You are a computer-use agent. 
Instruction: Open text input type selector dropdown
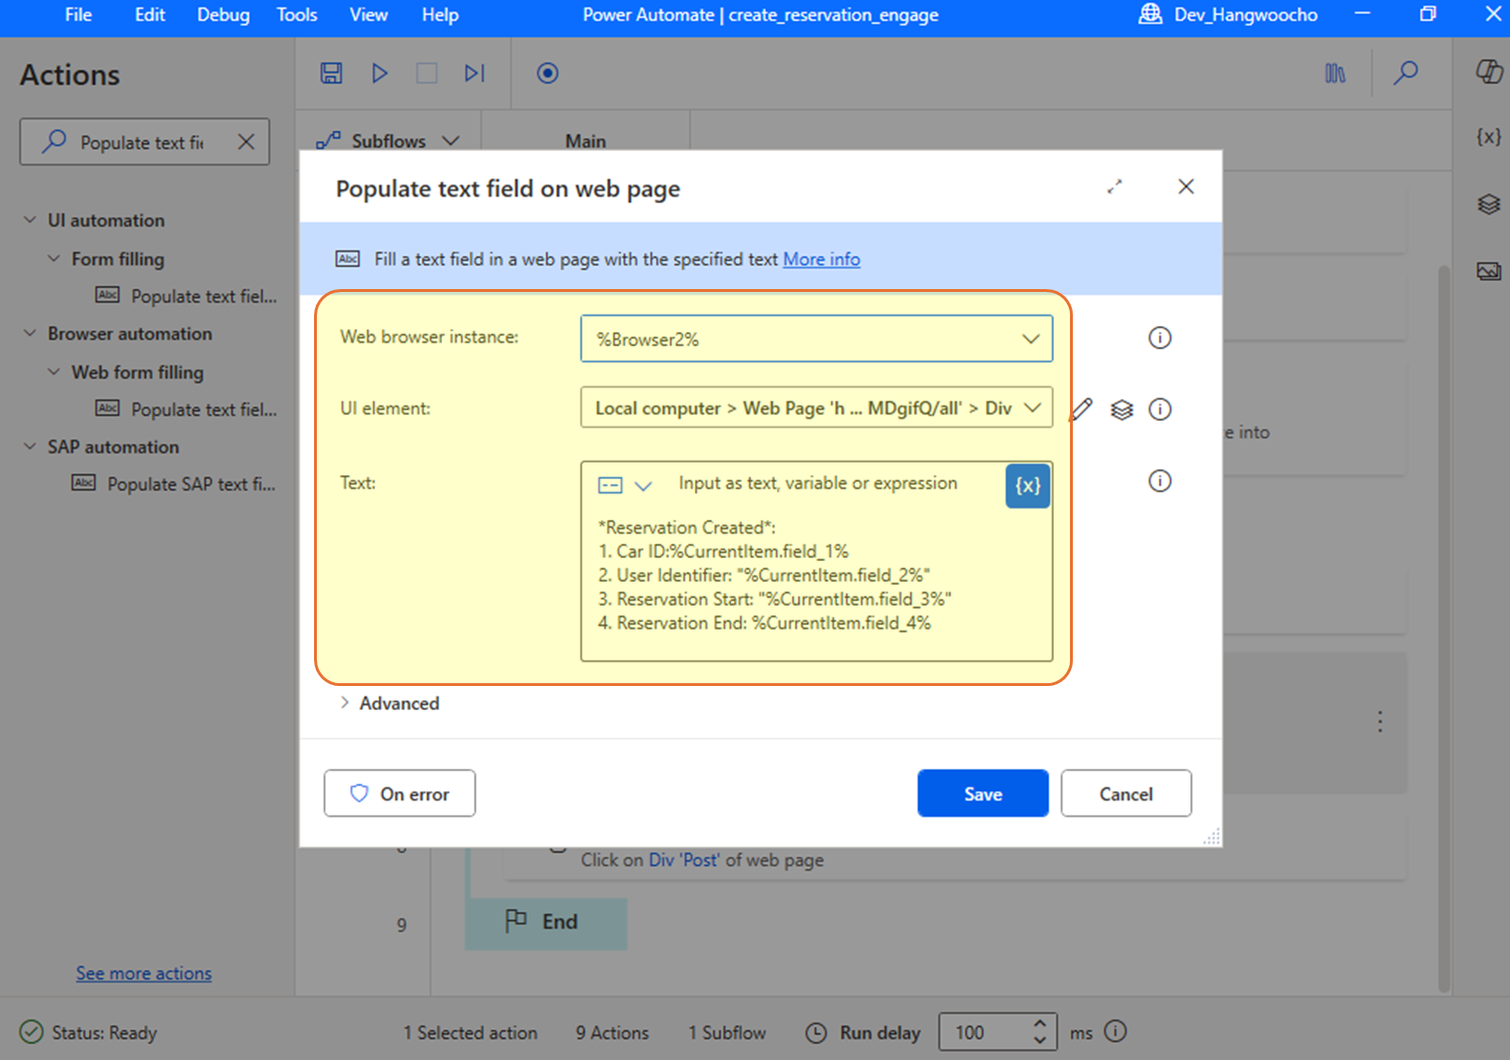625,486
